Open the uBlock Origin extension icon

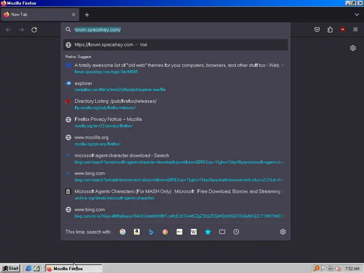342,30
